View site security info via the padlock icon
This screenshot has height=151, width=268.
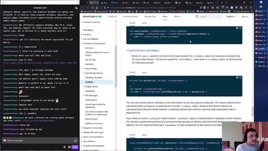105,8
